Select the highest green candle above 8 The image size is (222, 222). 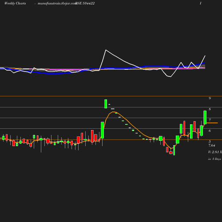[x=106, y=104]
